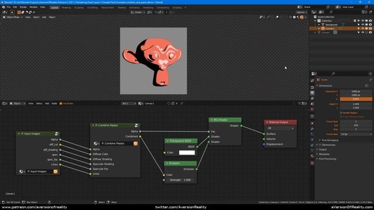Toggle fake user shield on P. Combine Passes
This screenshot has height=210, width=374.
(x=136, y=143)
